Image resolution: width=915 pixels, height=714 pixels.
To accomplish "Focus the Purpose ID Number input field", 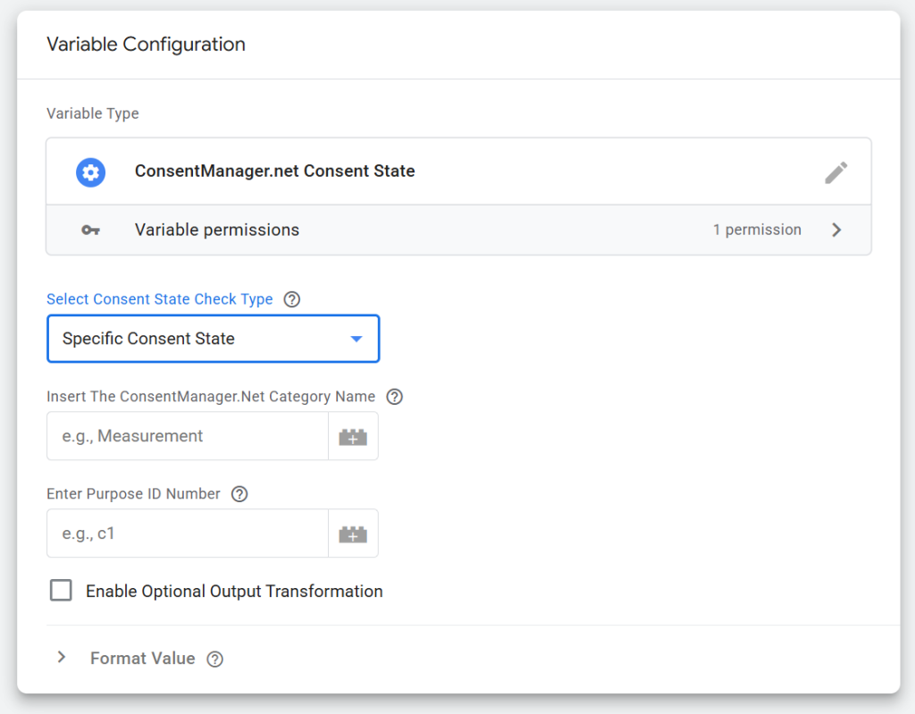I will coord(188,533).
